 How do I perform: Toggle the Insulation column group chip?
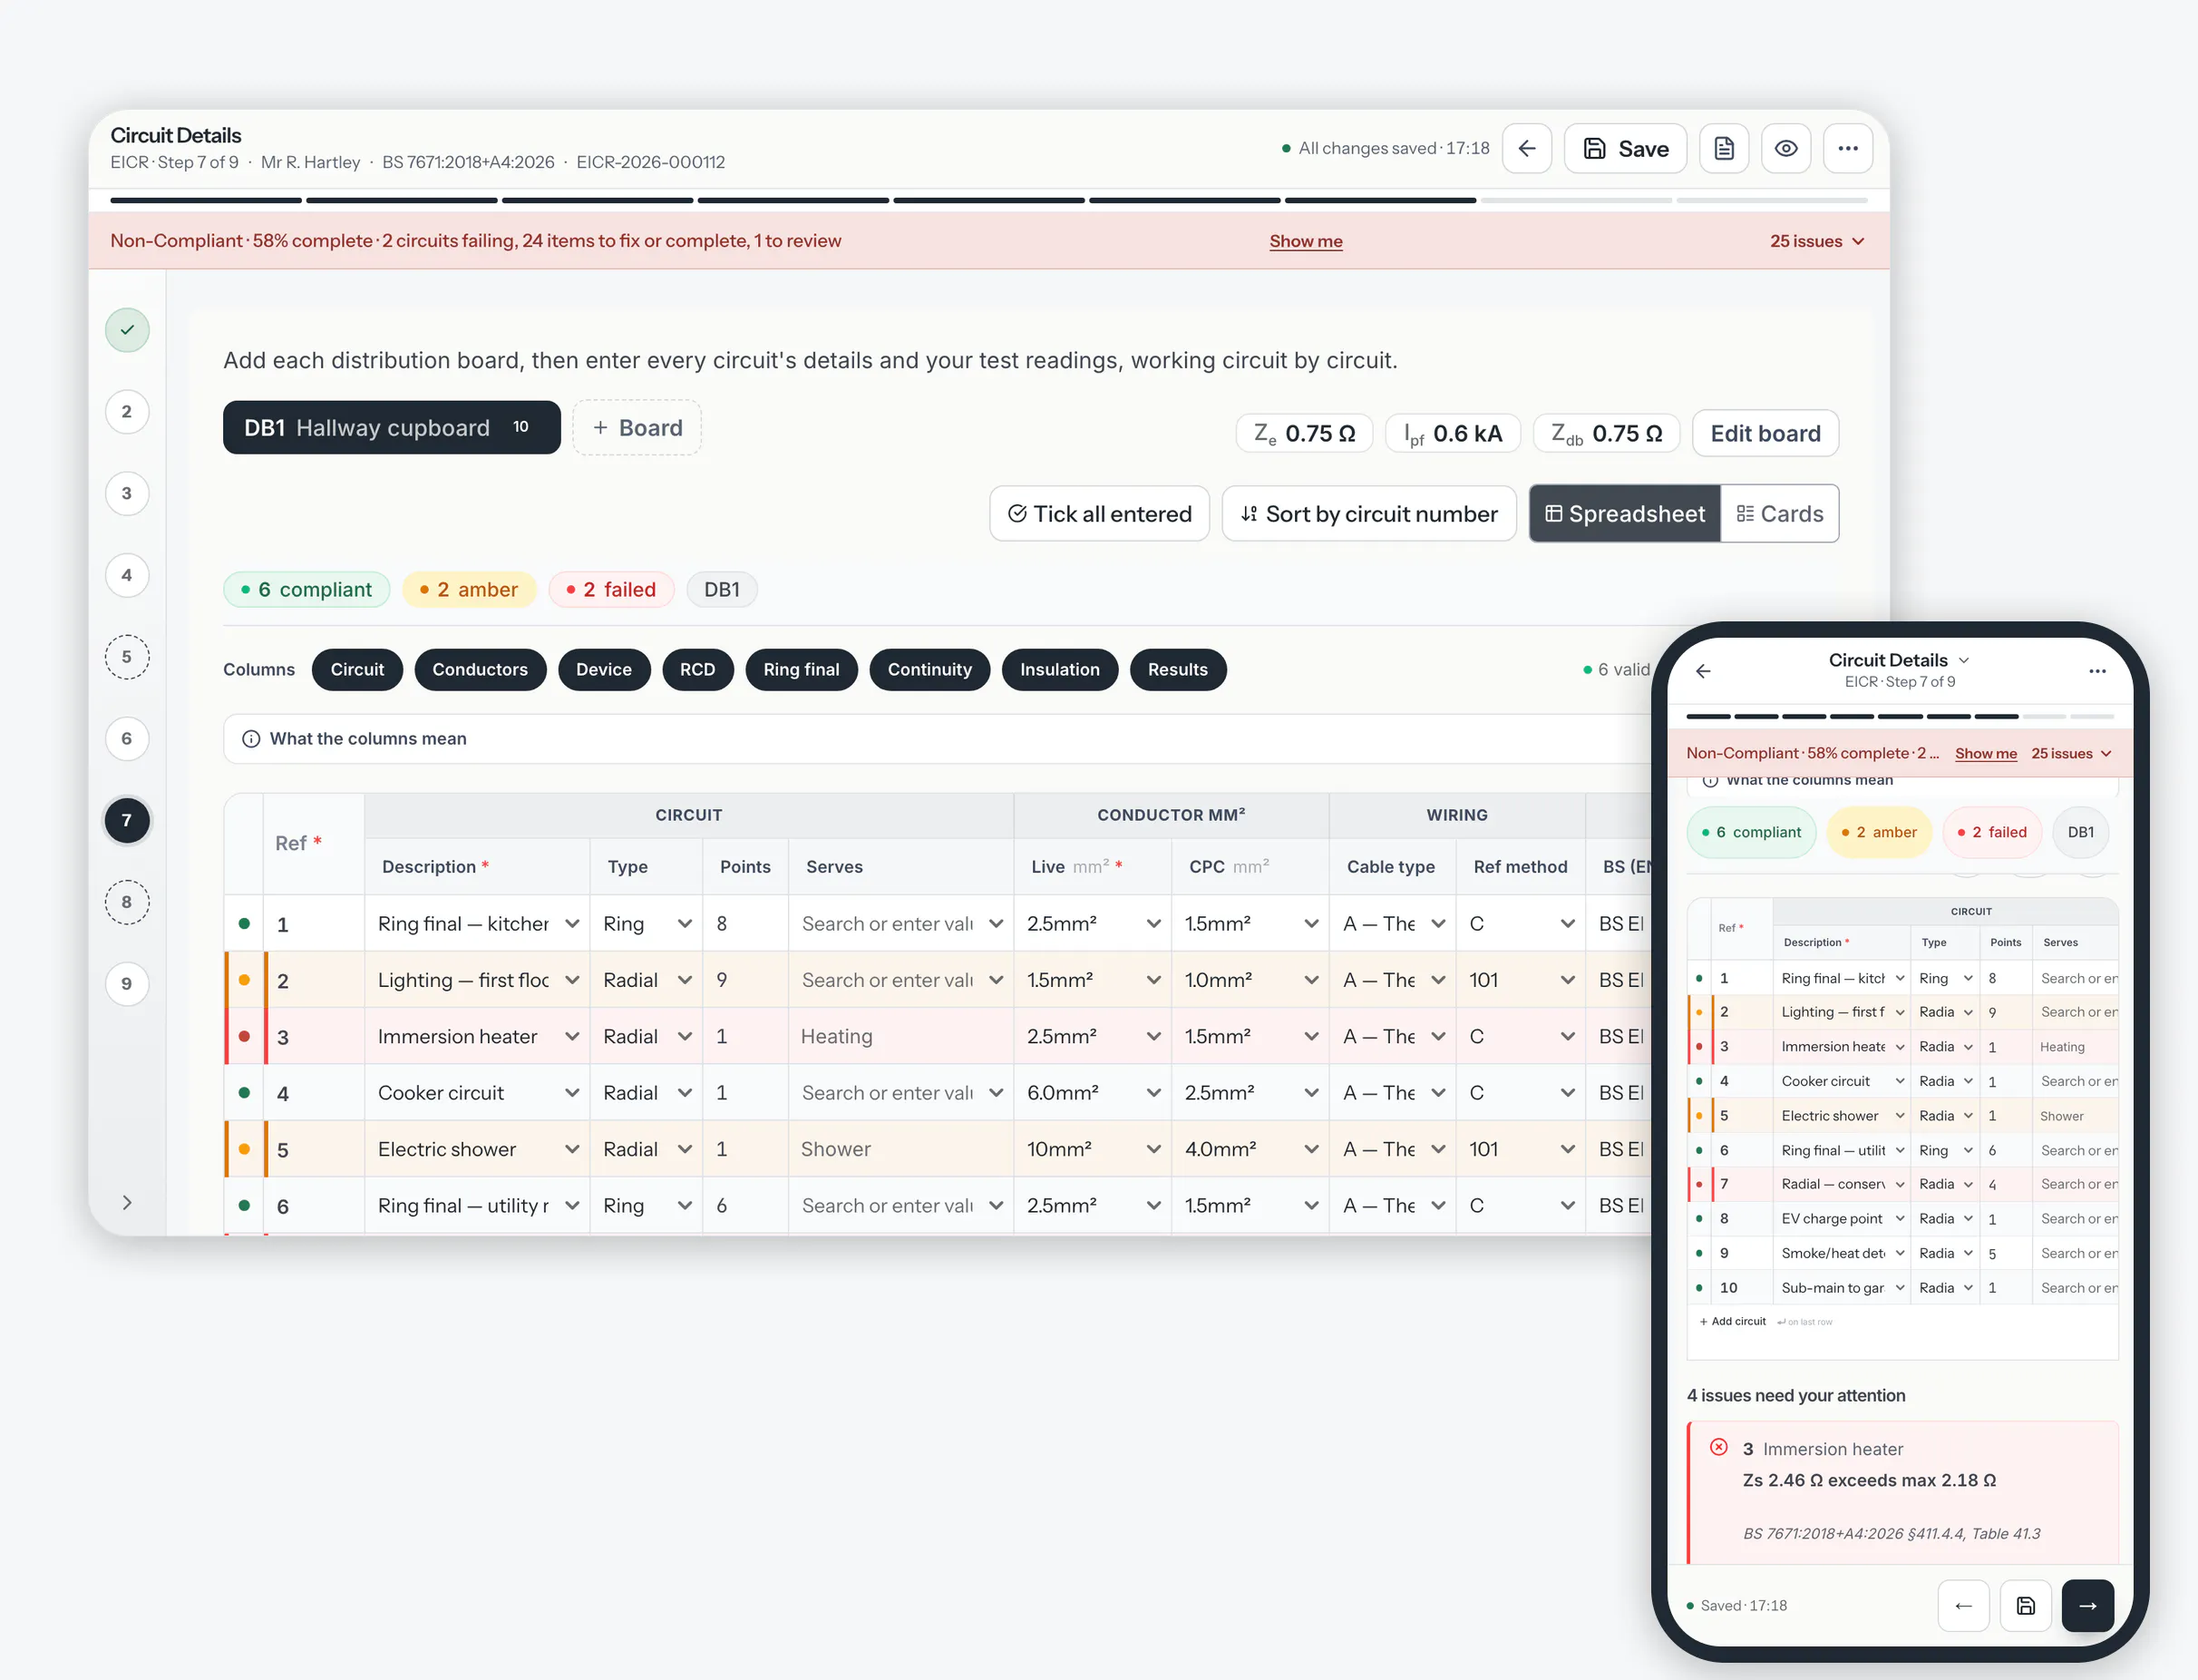pos(1059,670)
